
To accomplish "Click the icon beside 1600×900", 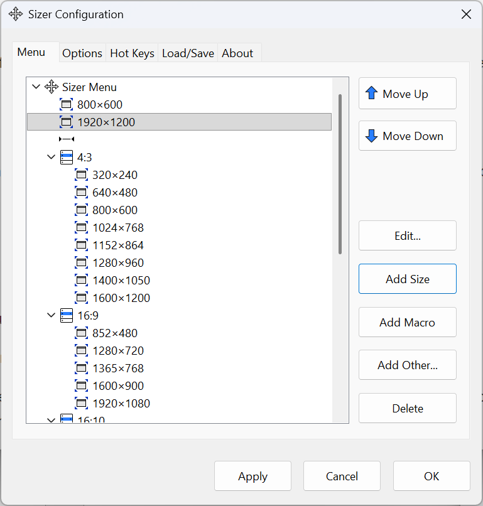I will 82,385.
